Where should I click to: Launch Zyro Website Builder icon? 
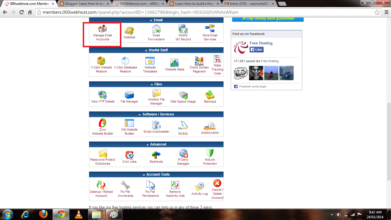click(x=102, y=123)
